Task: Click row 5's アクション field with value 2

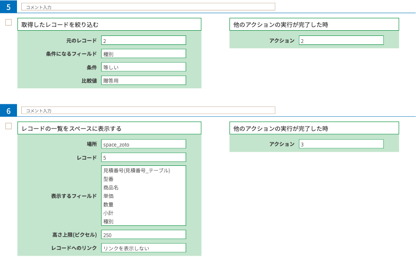Action: (x=341, y=40)
